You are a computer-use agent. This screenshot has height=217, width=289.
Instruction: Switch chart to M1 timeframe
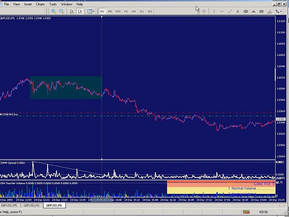tap(102, 12)
